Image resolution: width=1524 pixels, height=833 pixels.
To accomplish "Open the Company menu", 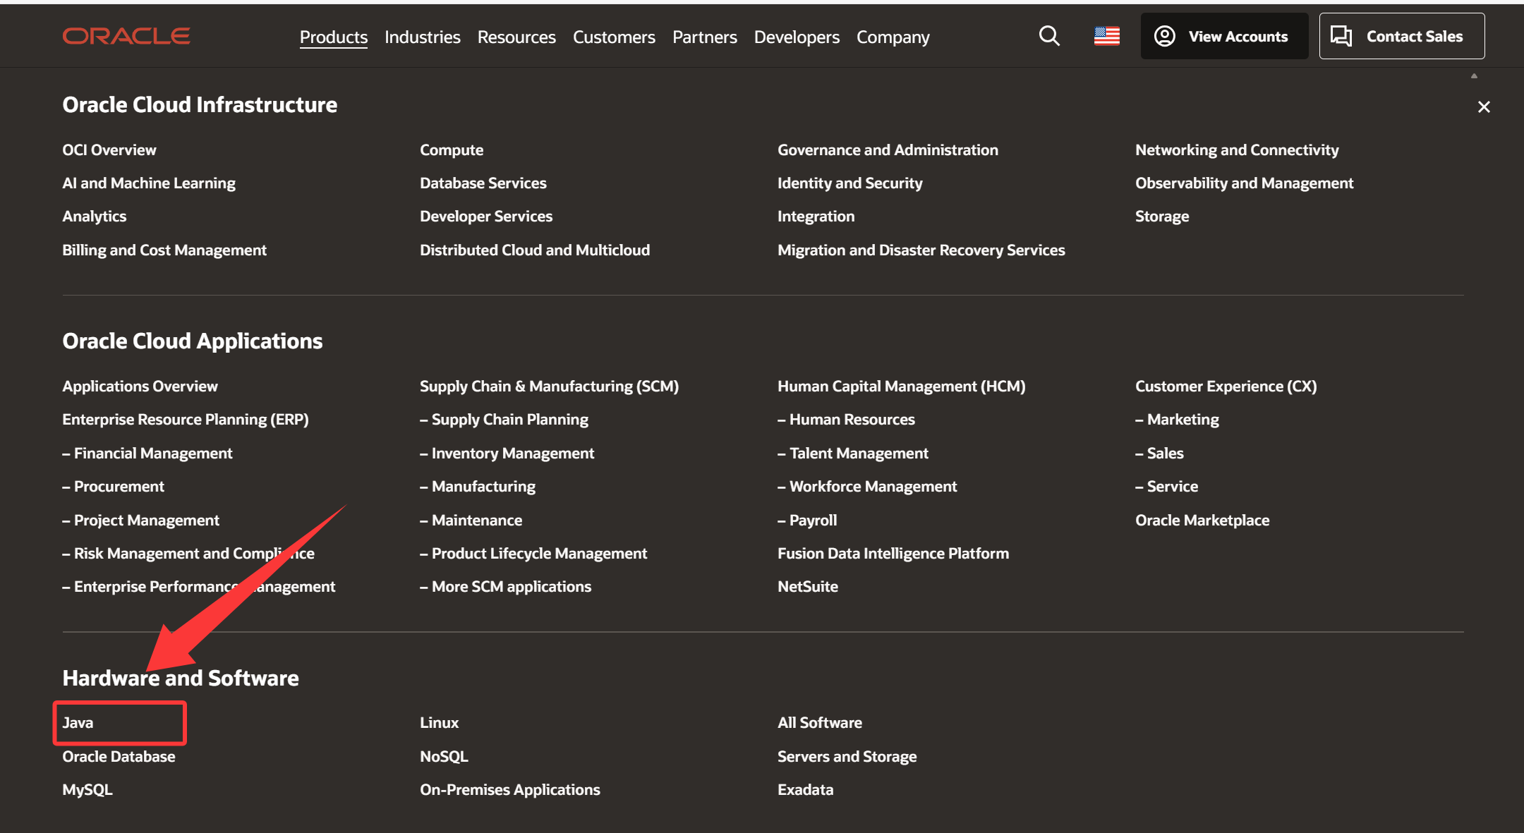I will (x=893, y=37).
